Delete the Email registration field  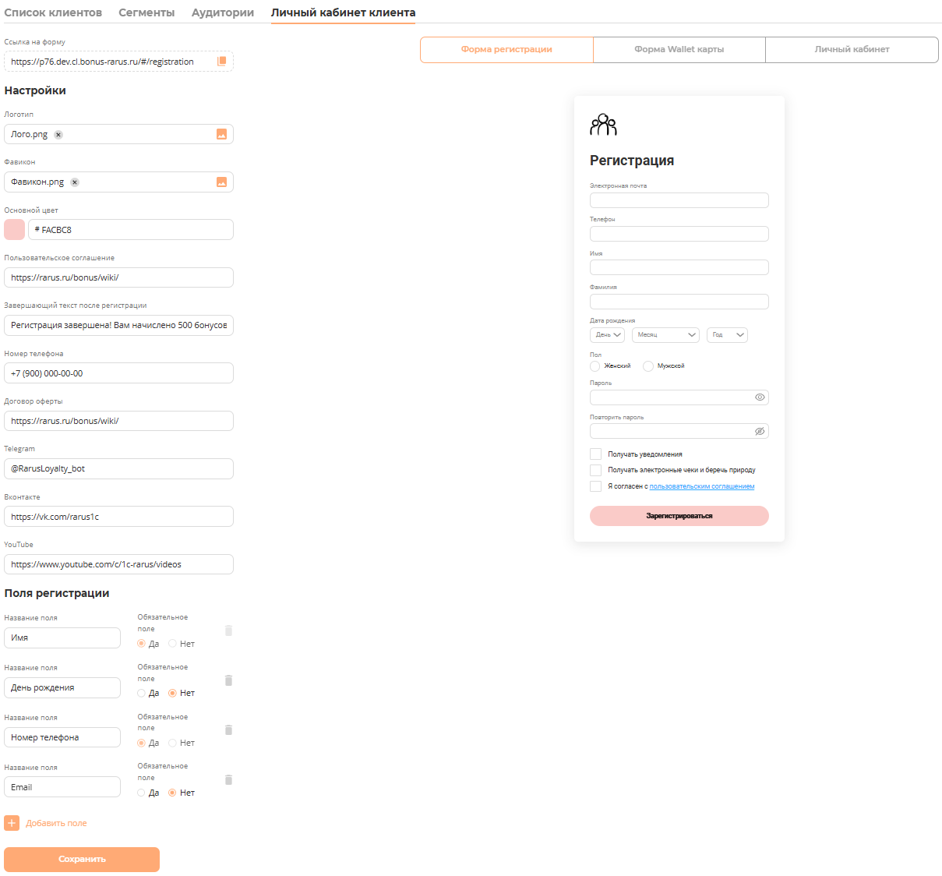(x=228, y=780)
